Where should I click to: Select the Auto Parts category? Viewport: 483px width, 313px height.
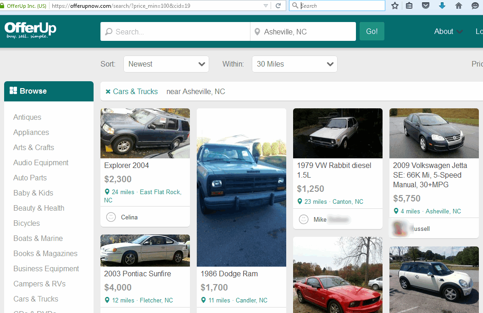[30, 178]
